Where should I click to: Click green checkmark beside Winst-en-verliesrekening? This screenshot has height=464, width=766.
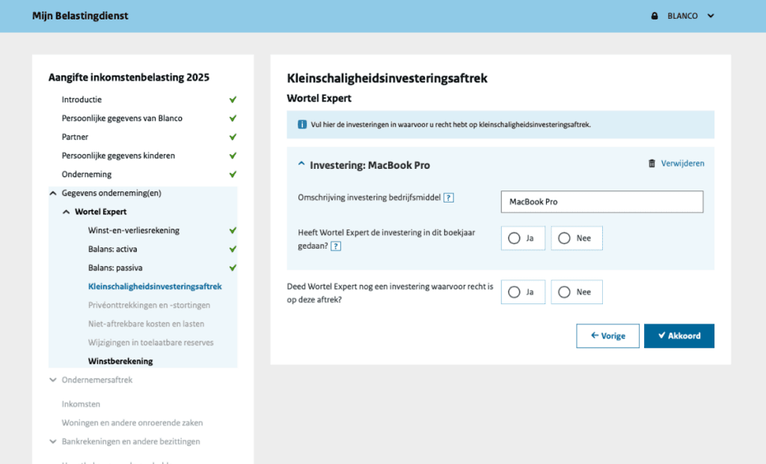[x=233, y=230]
